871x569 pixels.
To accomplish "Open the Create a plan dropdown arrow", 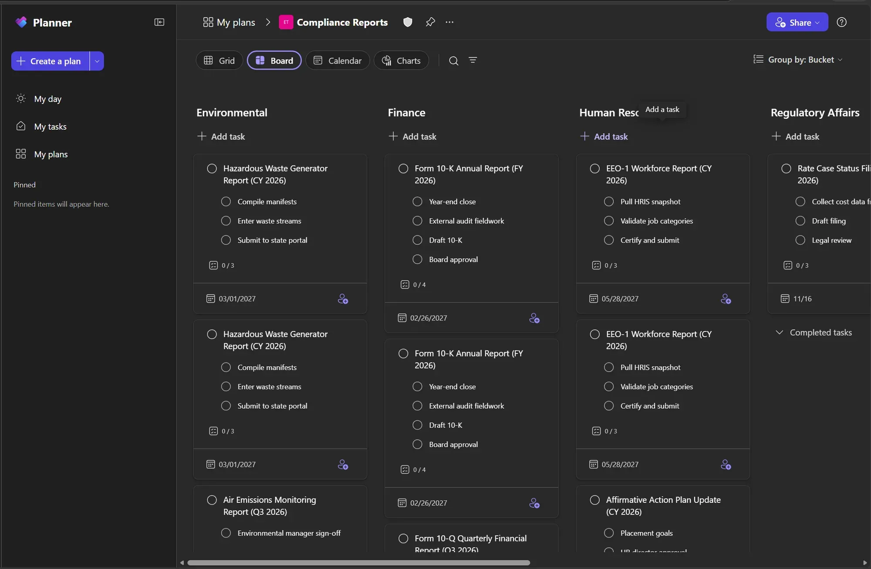I will click(97, 61).
